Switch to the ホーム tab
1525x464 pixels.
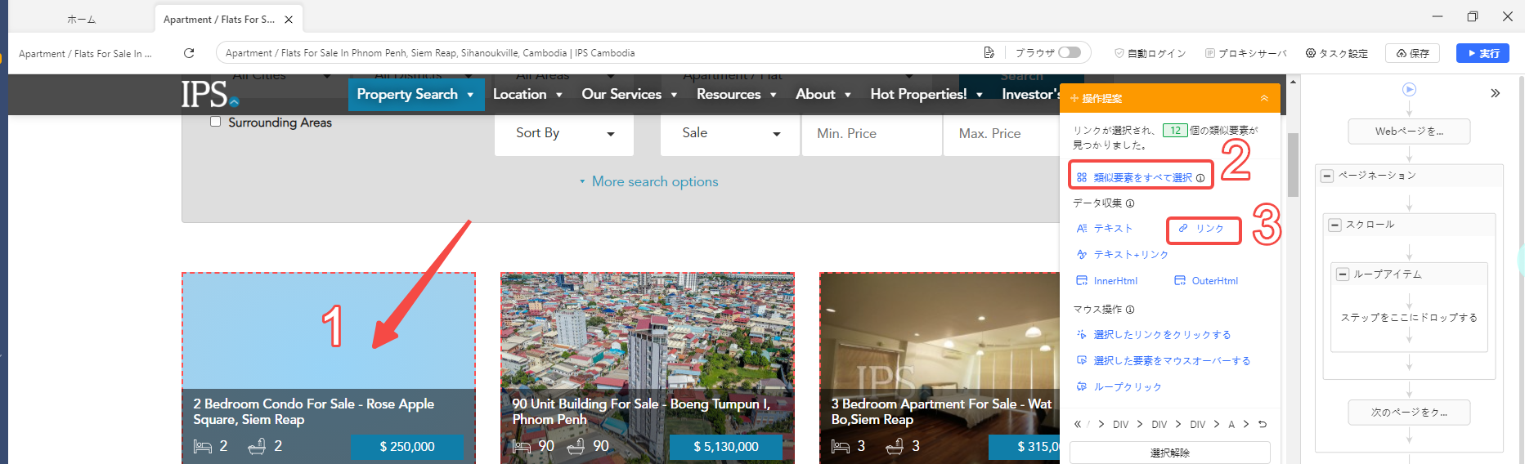81,20
